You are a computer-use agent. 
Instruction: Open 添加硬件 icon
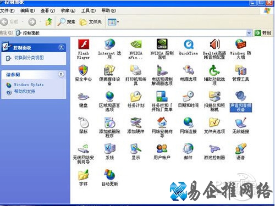tap(136, 125)
